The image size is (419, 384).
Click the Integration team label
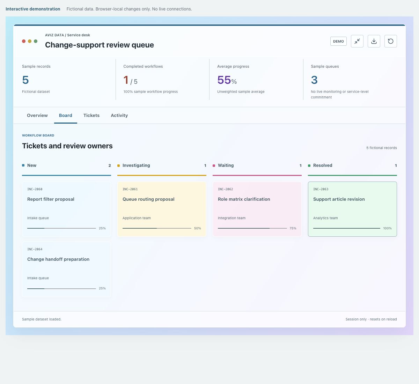tap(231, 218)
